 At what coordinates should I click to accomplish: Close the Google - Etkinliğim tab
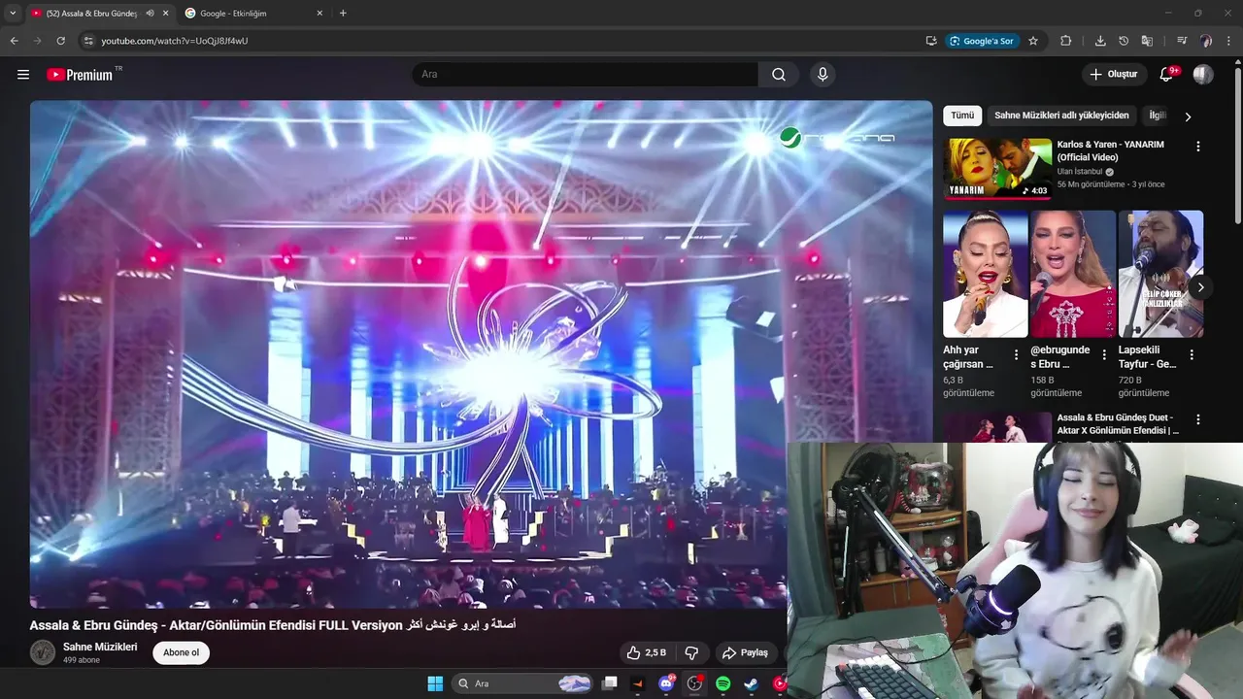(x=319, y=13)
